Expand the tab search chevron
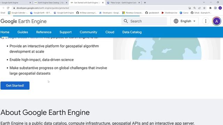The image size is (223, 125). pos(204,2)
